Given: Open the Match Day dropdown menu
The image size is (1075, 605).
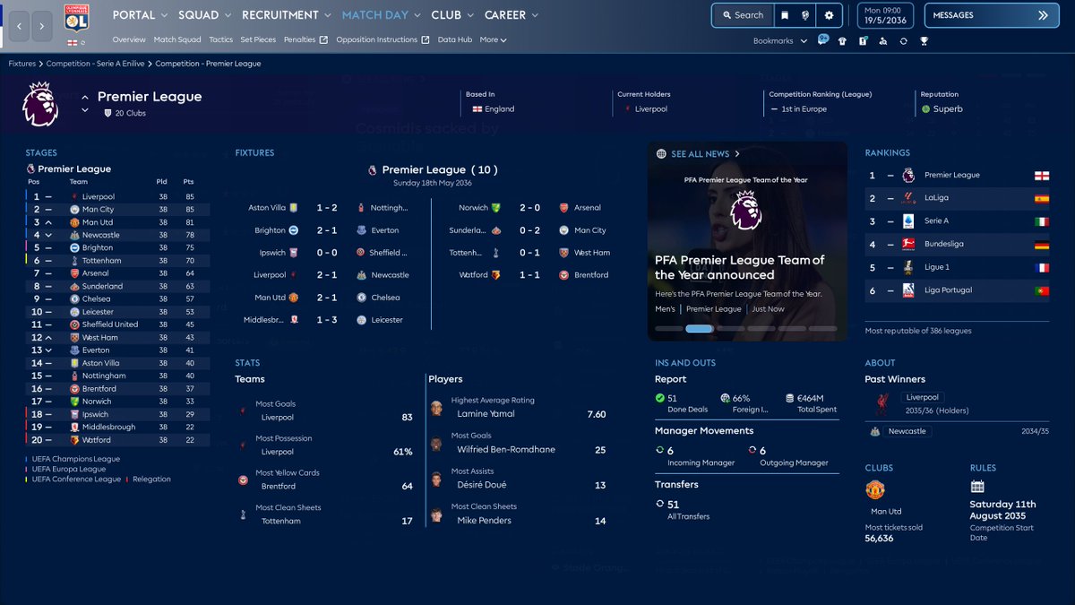Looking at the screenshot, I should (x=382, y=15).
